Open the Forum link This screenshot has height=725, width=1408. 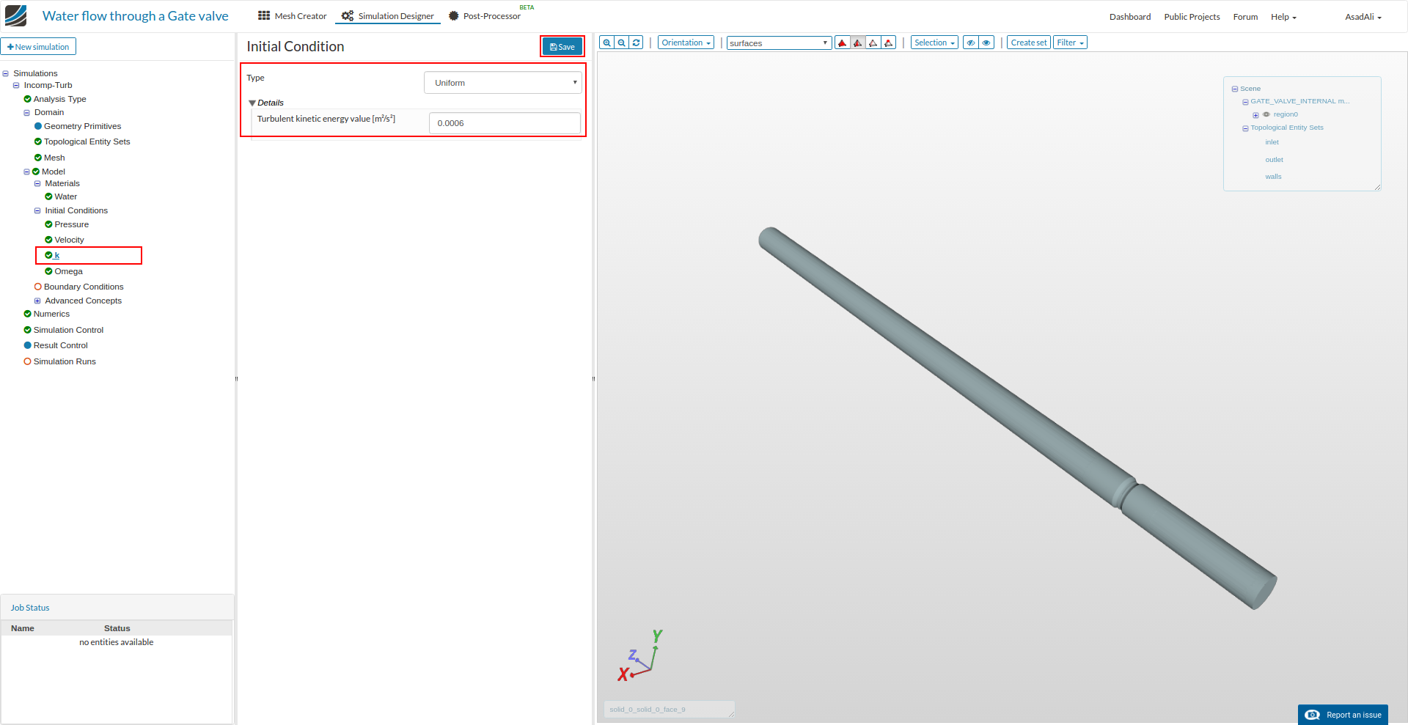click(x=1245, y=17)
